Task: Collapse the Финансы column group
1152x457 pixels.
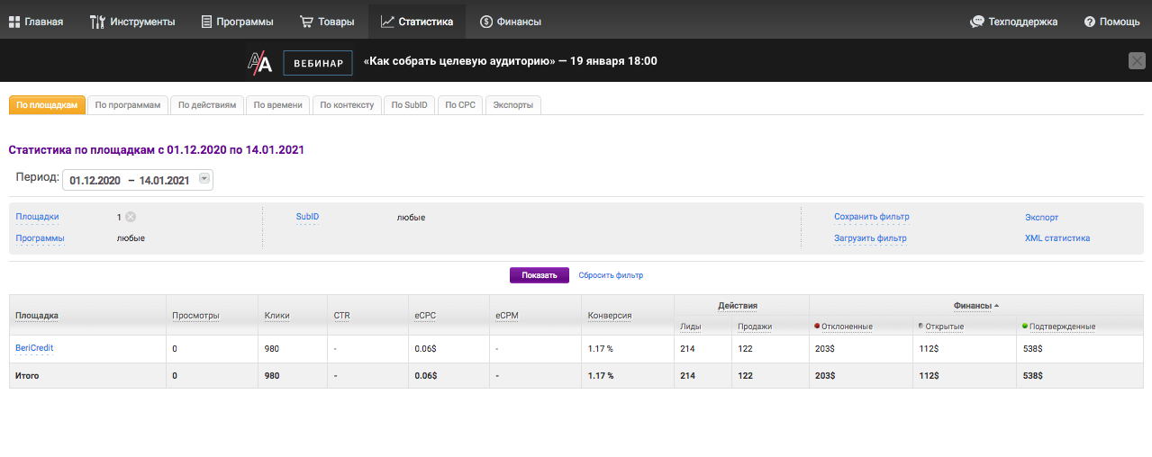Action: 976,306
